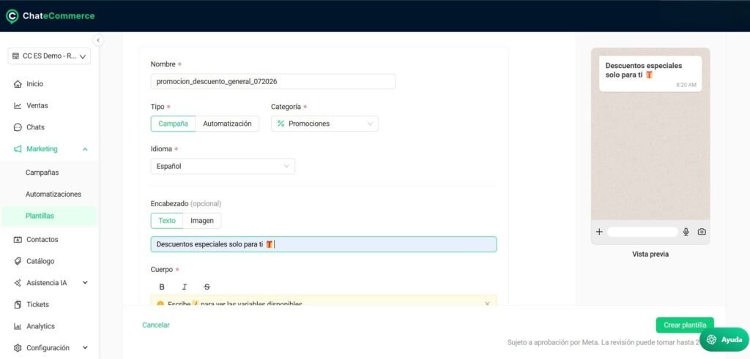Toggle strikethrough formatting in Cuerpo
Image resolution: width=750 pixels, height=359 pixels.
point(207,287)
